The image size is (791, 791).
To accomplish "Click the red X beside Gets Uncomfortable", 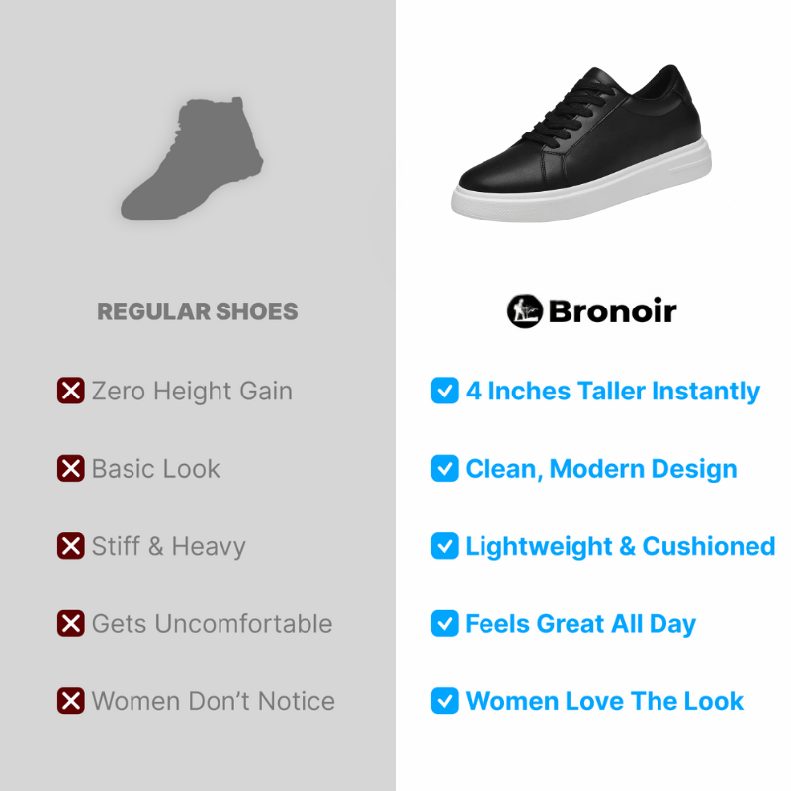I will pyautogui.click(x=70, y=623).
